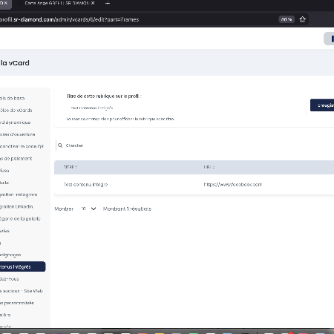Sort table by the URL column arrows
Viewport: 334px width, 334px height.
214,167
